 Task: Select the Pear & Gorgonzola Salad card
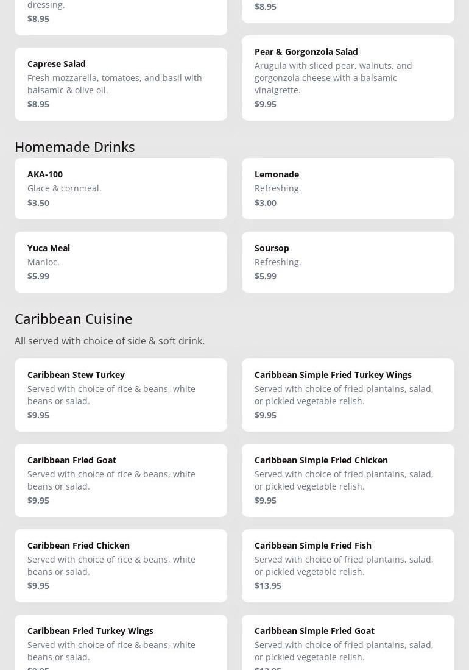pyautogui.click(x=348, y=77)
